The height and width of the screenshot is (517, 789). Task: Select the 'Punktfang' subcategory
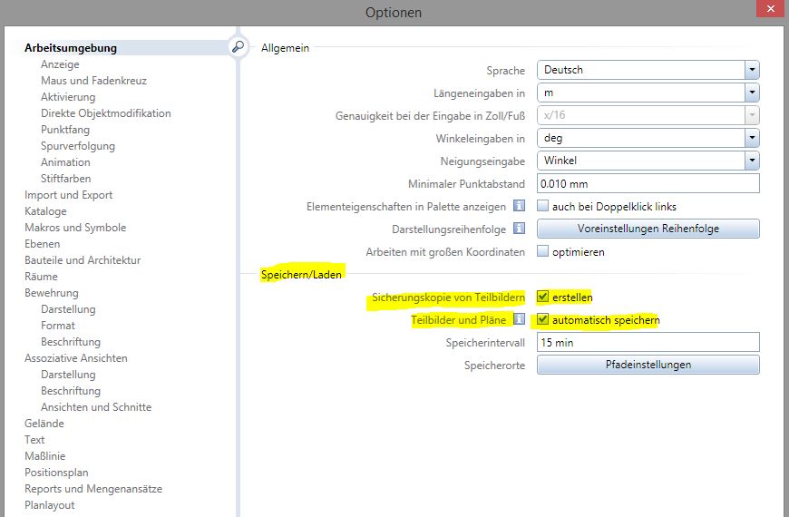point(65,130)
